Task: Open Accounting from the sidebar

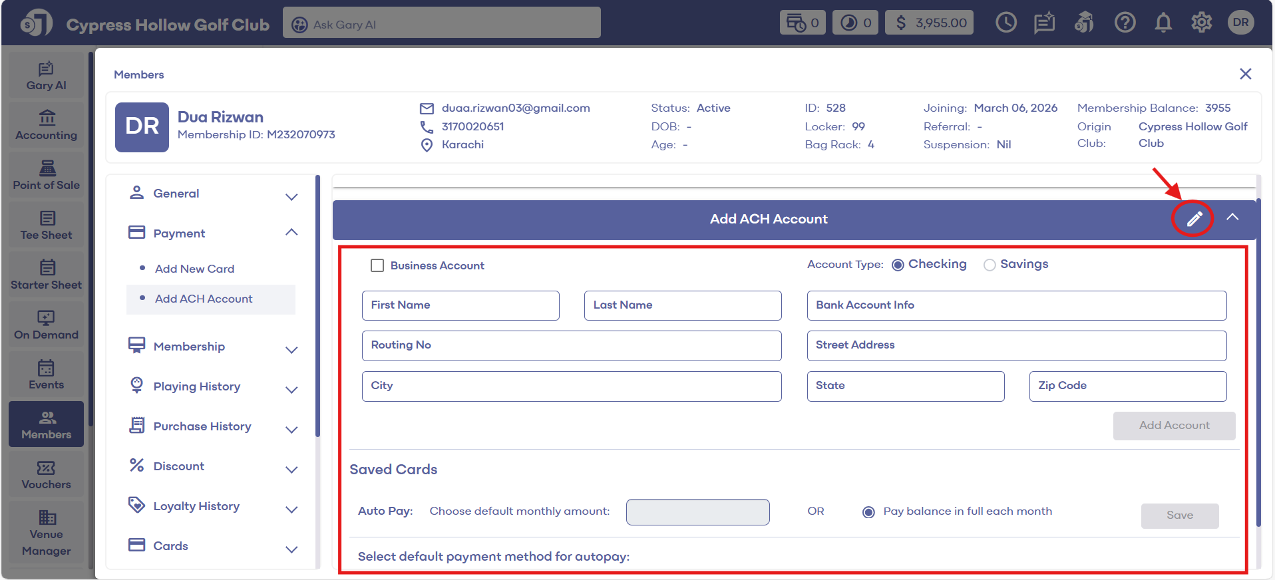Action: [x=47, y=126]
